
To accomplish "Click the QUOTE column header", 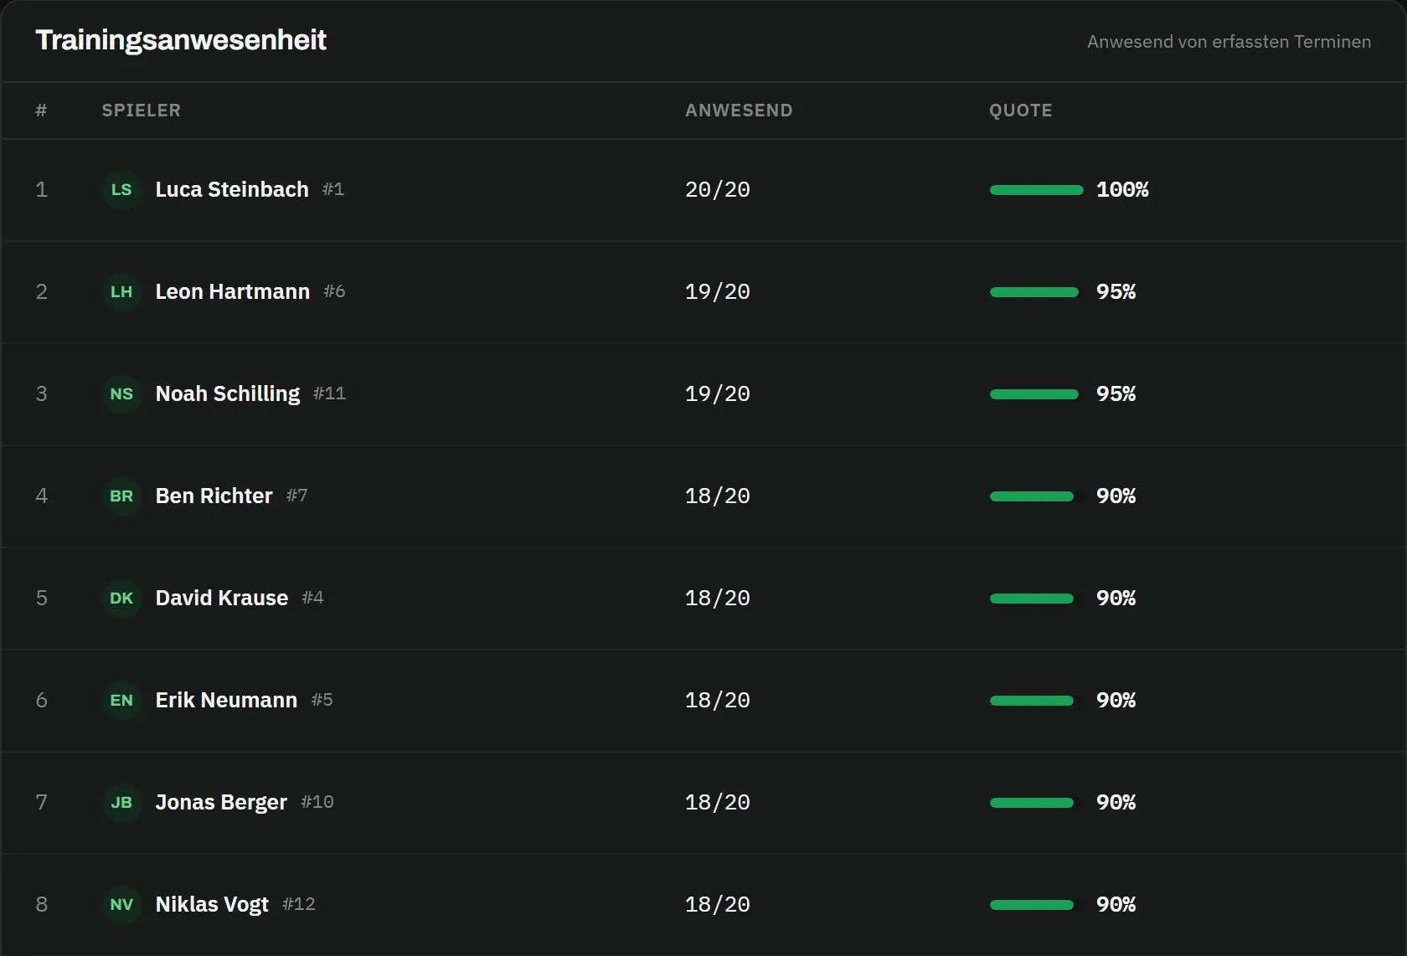I will click(1021, 111).
